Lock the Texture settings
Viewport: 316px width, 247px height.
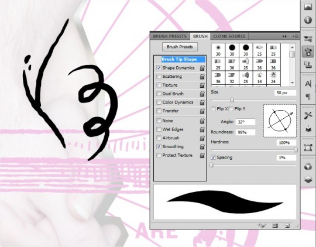pyautogui.click(x=202, y=85)
